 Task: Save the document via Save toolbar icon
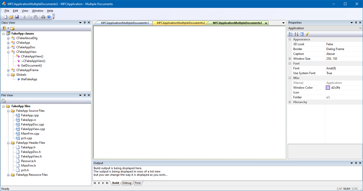17,17
